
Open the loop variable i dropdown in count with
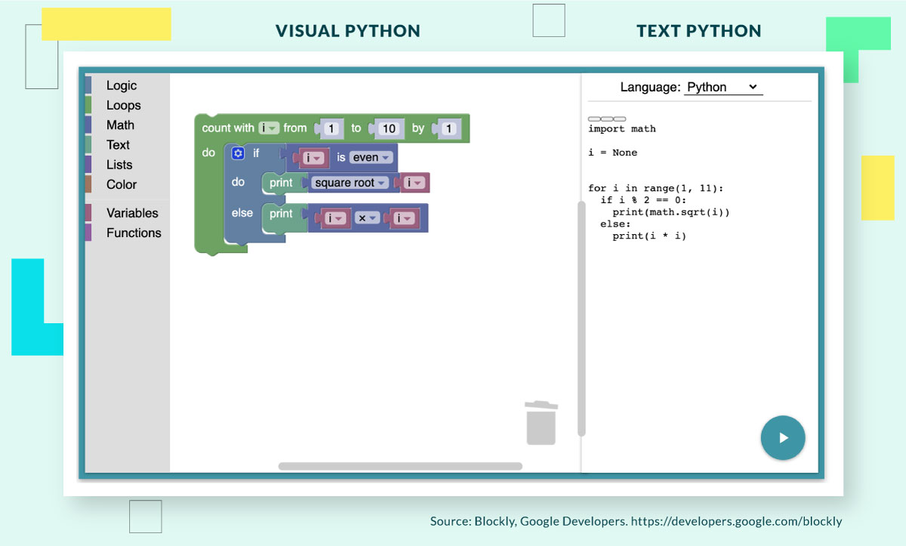[x=269, y=128]
